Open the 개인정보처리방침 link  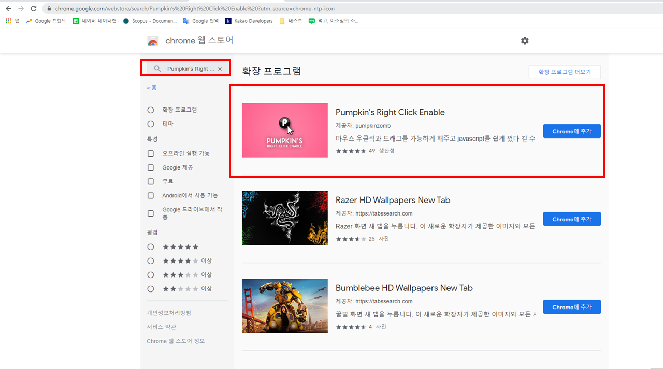pos(169,313)
